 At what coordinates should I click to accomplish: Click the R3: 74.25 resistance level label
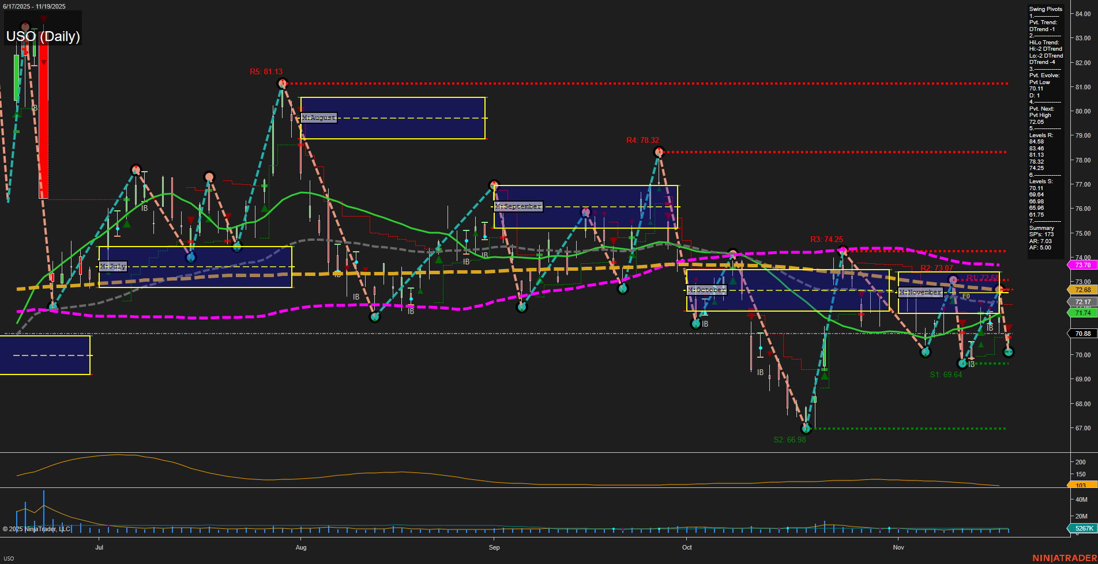click(827, 239)
